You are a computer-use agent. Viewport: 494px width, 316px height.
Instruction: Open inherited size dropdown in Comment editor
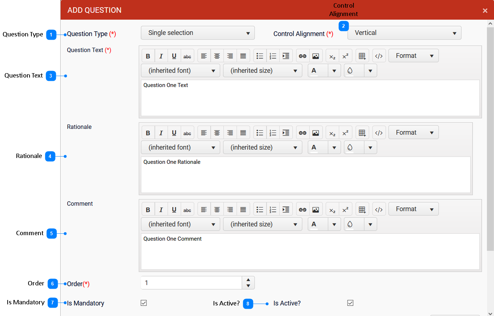pyautogui.click(x=263, y=224)
